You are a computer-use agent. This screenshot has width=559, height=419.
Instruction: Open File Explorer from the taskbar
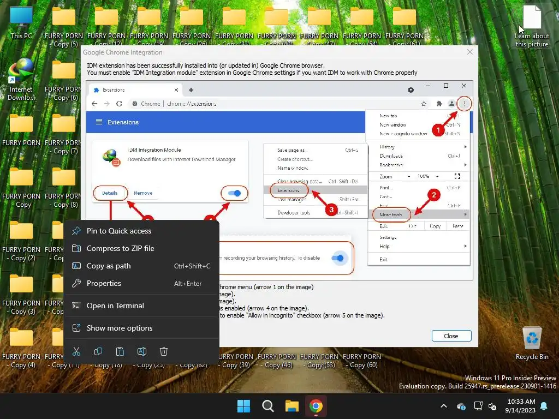pyautogui.click(x=292, y=406)
